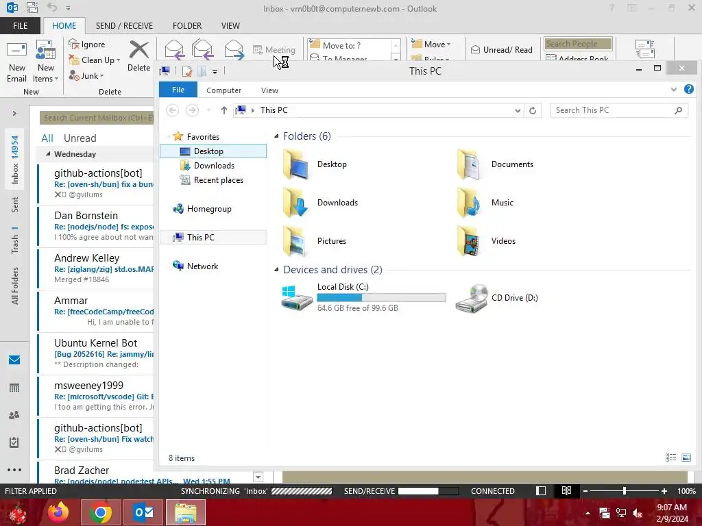This screenshot has width=702, height=526.
Task: Select Downloads under Favorites
Action: (x=213, y=166)
